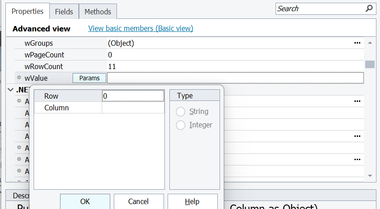380x209 pixels.
Task: Click the scrollbar up arrow
Action: [x=370, y=43]
